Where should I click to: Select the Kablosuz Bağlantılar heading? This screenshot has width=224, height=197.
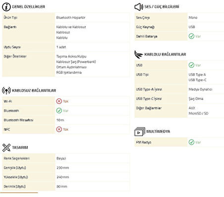click(x=34, y=91)
